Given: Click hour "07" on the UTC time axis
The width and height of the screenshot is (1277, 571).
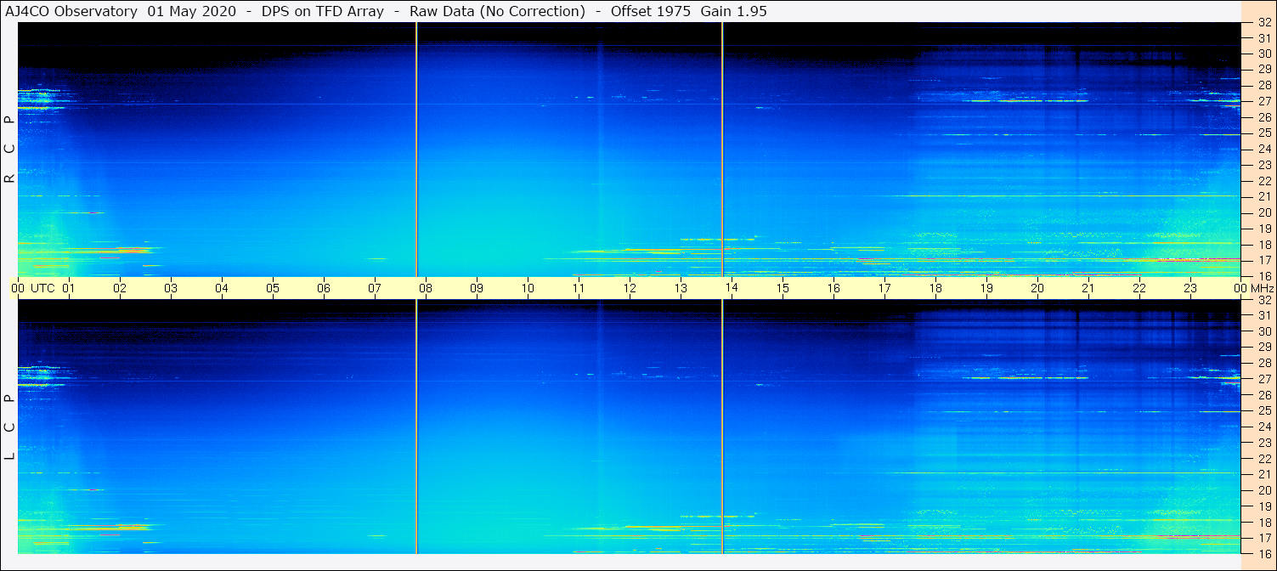Looking at the screenshot, I should coord(375,288).
